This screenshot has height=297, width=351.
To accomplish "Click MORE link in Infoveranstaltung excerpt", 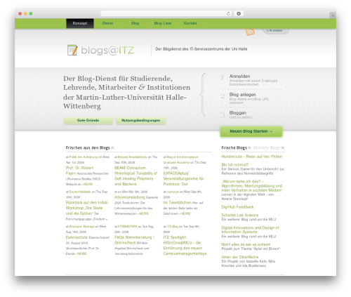I will pyautogui.click(x=144, y=213).
